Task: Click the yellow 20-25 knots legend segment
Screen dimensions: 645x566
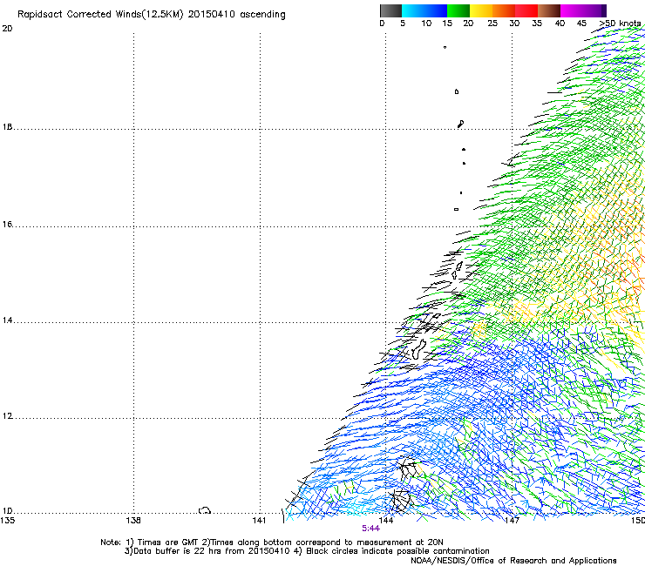Action: (x=481, y=10)
